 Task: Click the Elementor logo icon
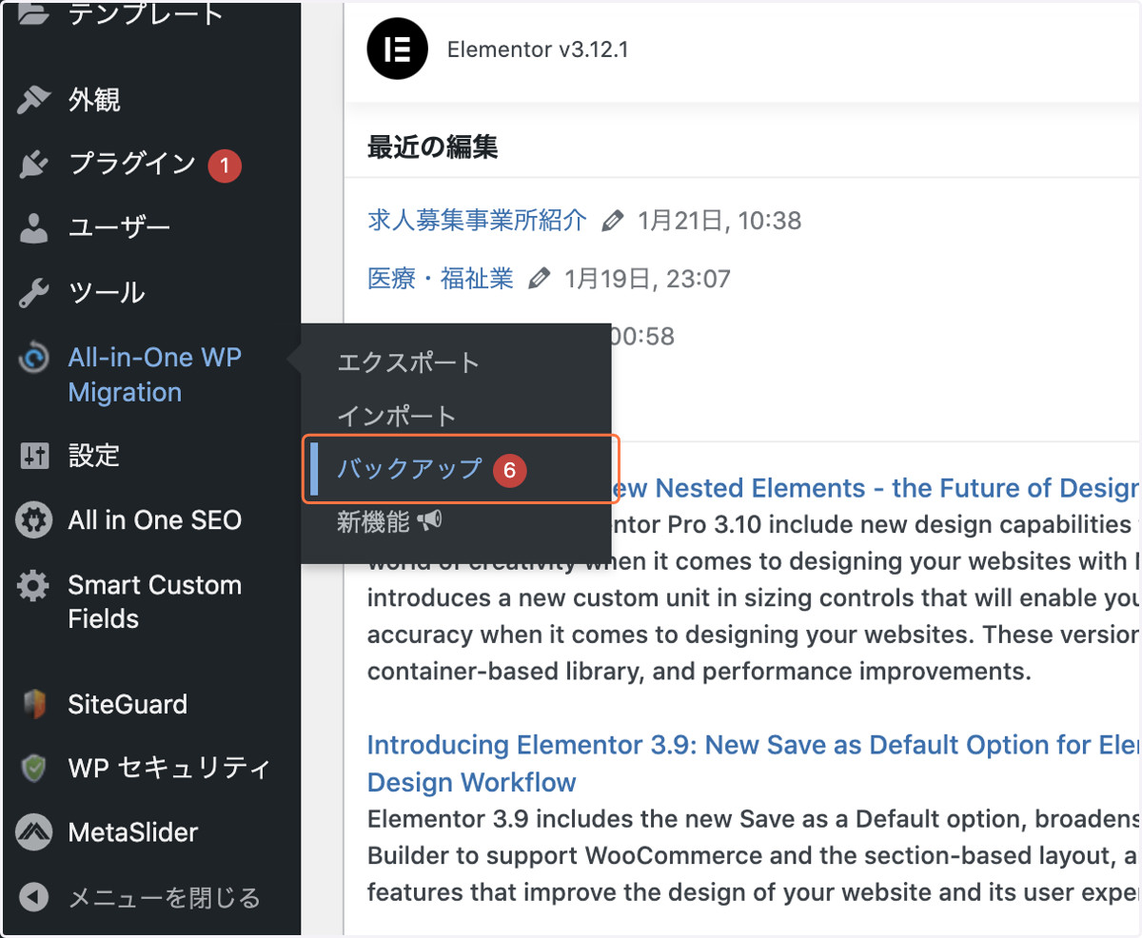pos(398,49)
